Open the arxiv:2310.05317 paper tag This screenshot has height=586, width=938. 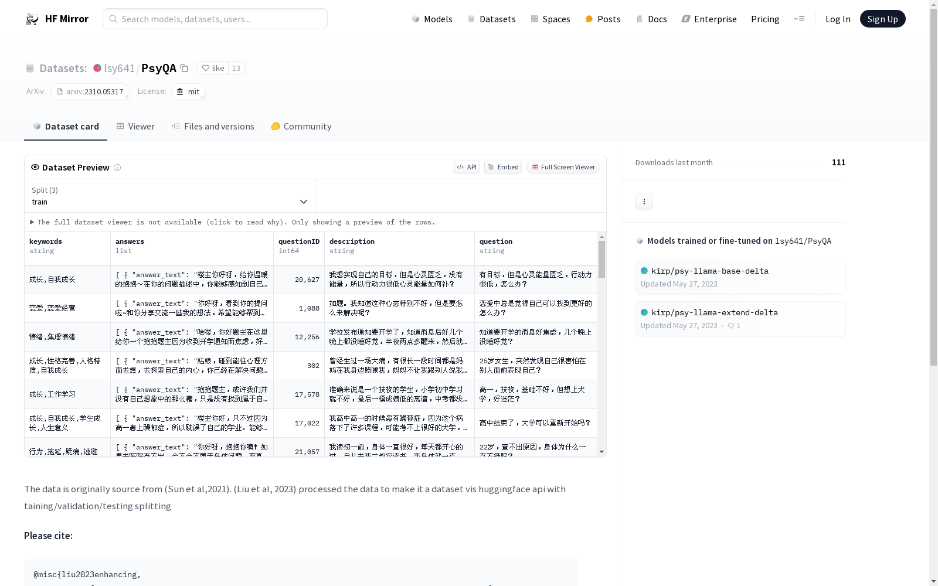tap(90, 91)
